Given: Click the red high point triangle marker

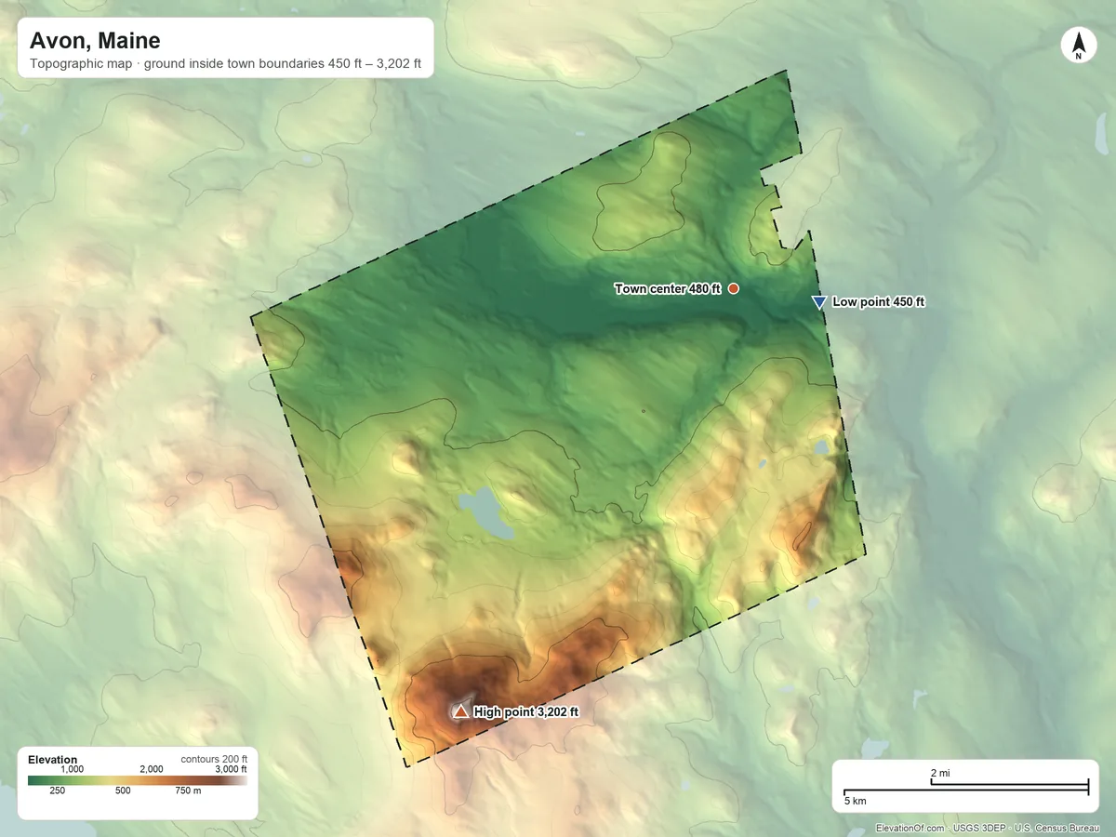Looking at the screenshot, I should 460,711.
